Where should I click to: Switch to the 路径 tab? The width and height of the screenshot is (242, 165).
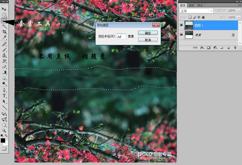point(200,5)
